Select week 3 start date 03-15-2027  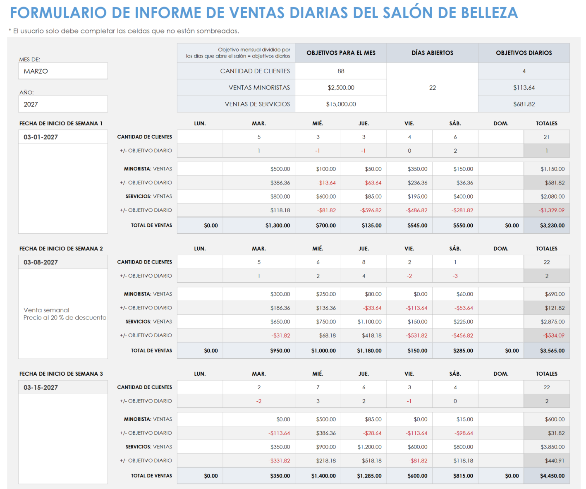63,387
